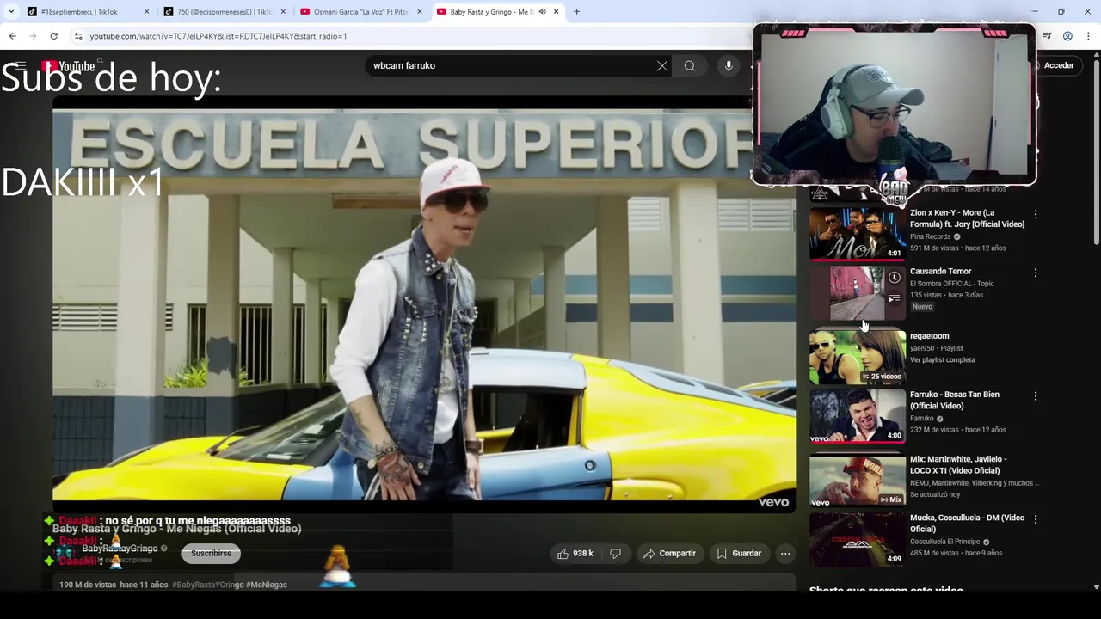This screenshot has height=619, width=1101.
Task: Open options menu for Causando Temor
Action: (1036, 273)
